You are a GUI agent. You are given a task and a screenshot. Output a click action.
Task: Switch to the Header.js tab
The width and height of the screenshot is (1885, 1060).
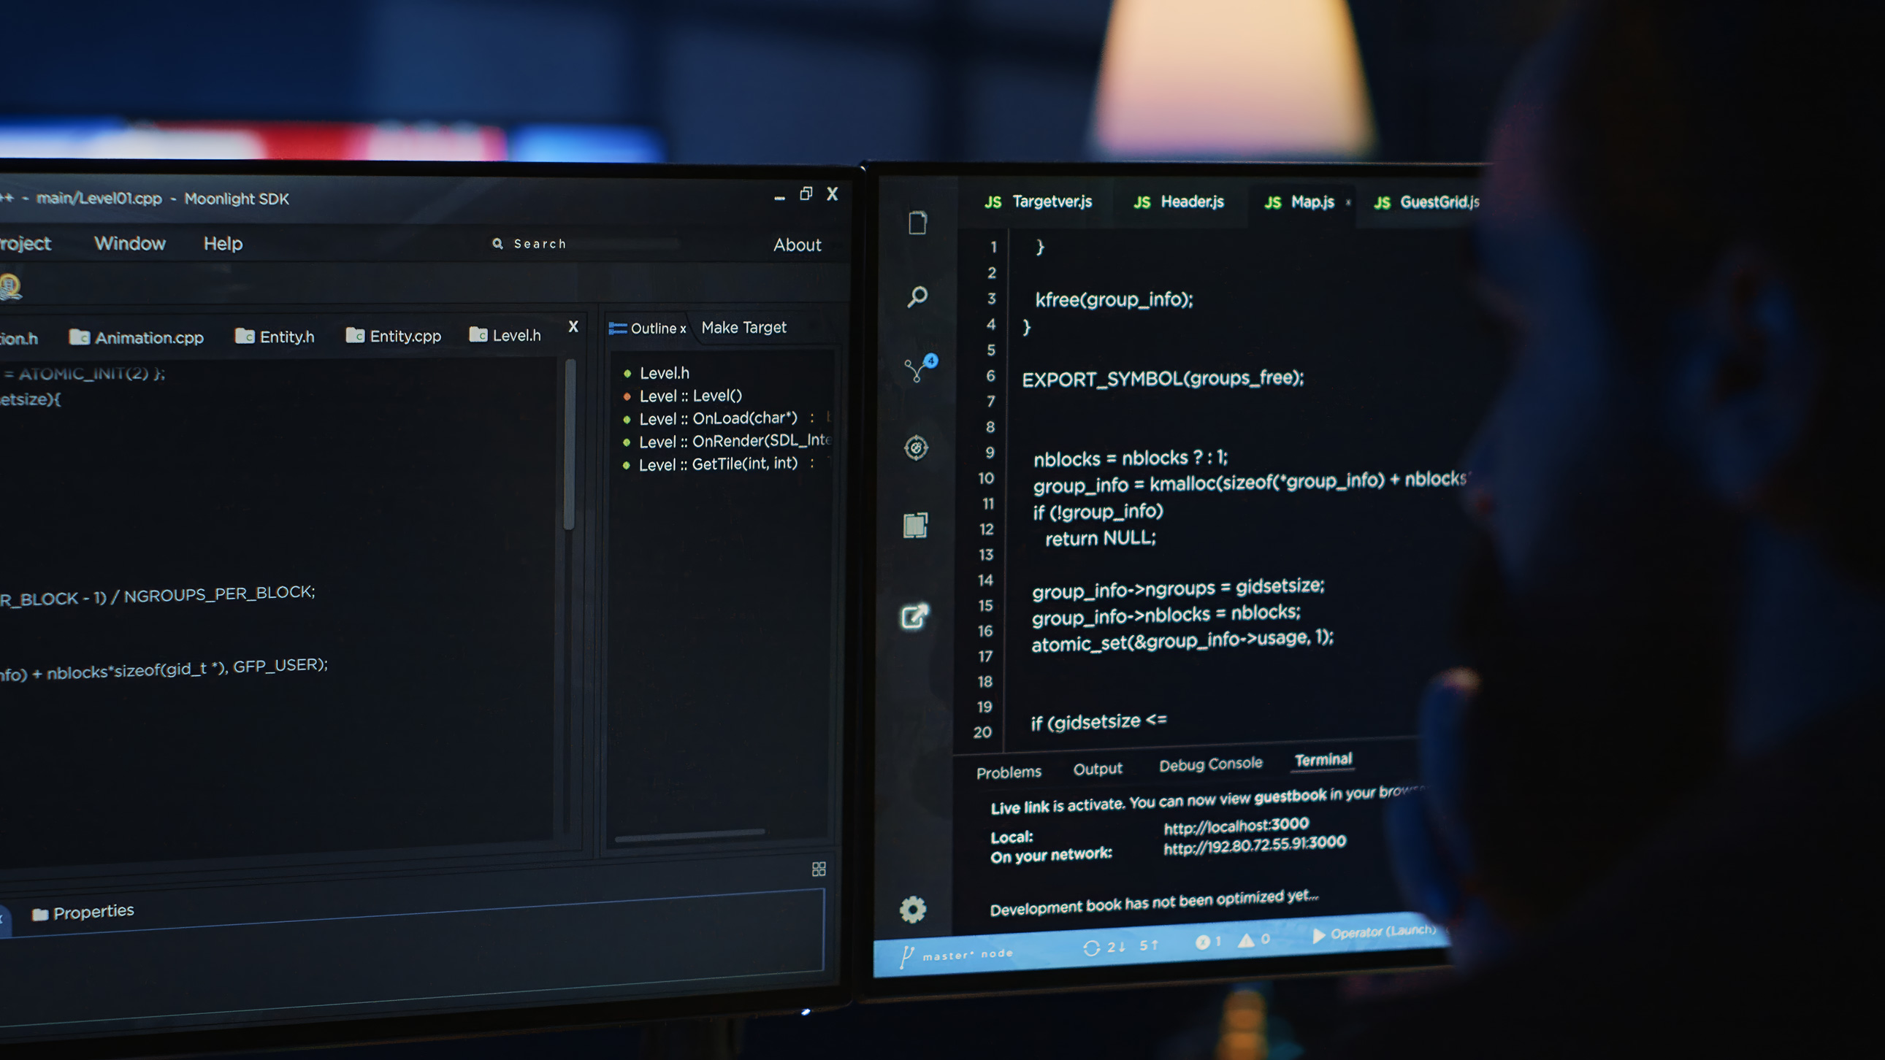click(1193, 203)
